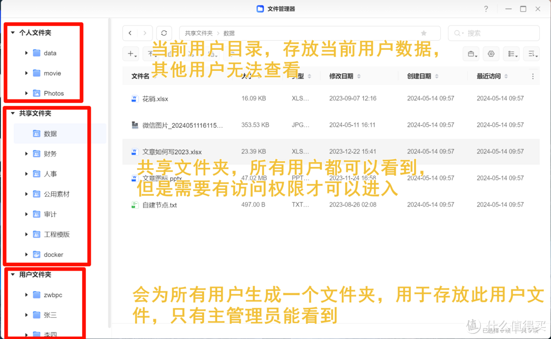The image size is (551, 339).
Task: Select 共享文件夹 in the breadcrumb path
Action: tap(198, 33)
